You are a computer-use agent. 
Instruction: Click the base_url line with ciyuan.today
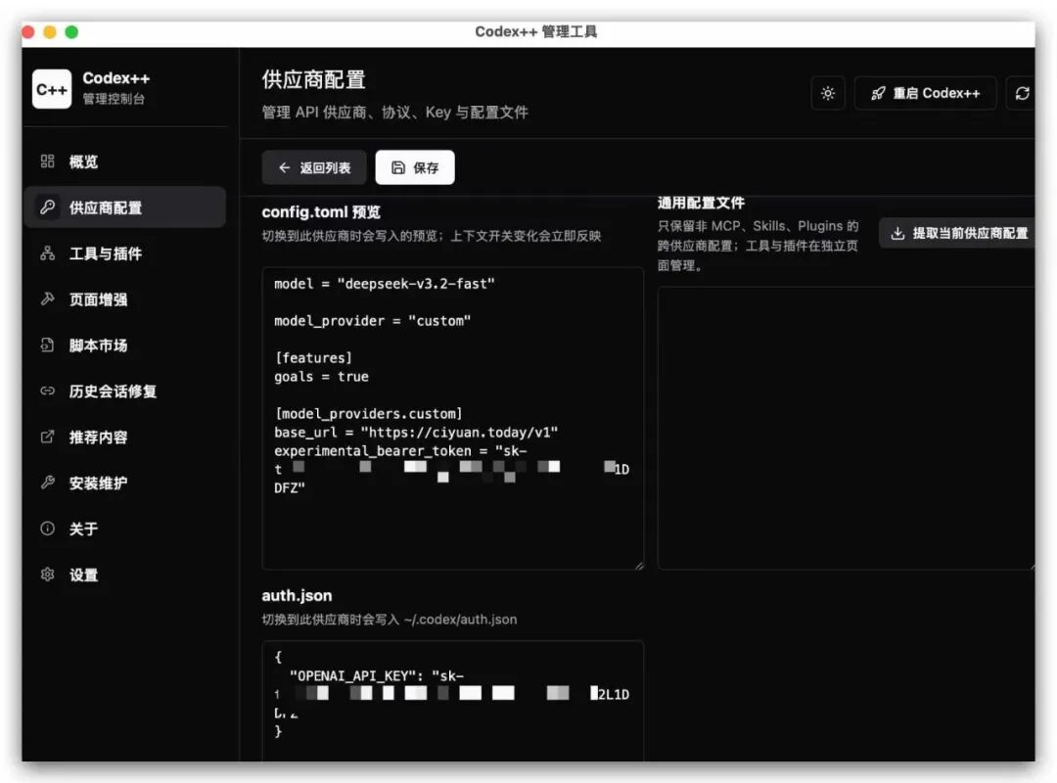pyautogui.click(x=416, y=433)
